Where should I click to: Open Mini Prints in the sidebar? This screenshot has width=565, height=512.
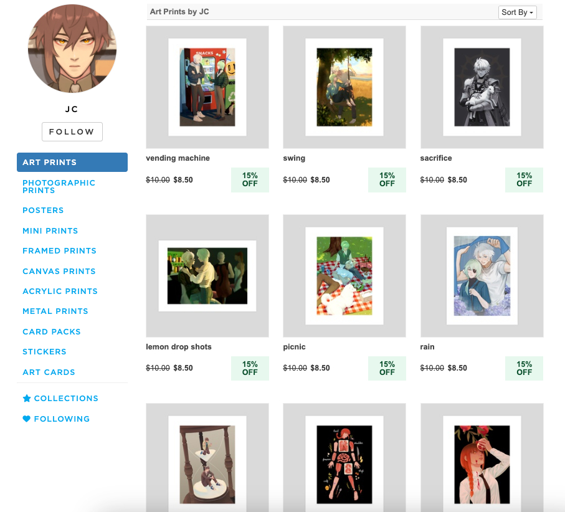50,230
